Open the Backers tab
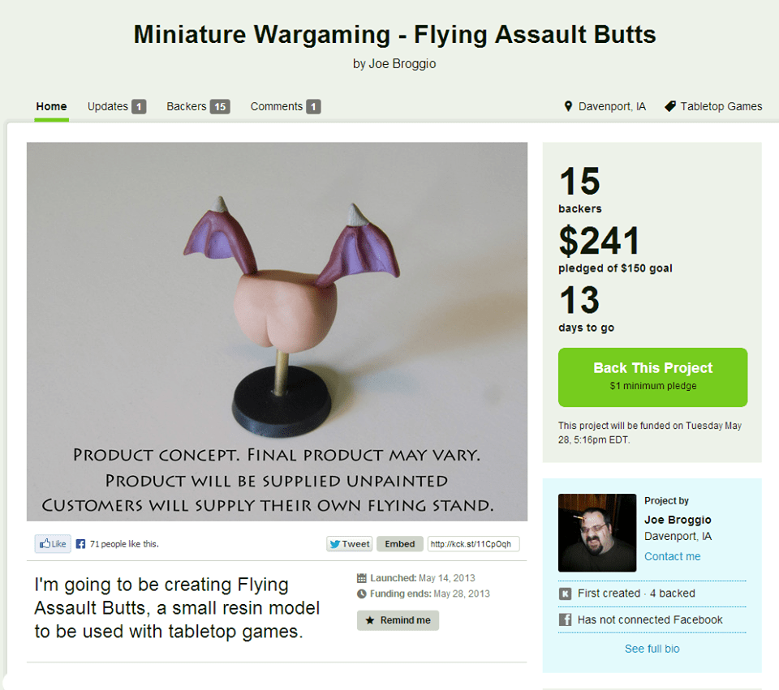The height and width of the screenshot is (690, 779). pyautogui.click(x=197, y=106)
